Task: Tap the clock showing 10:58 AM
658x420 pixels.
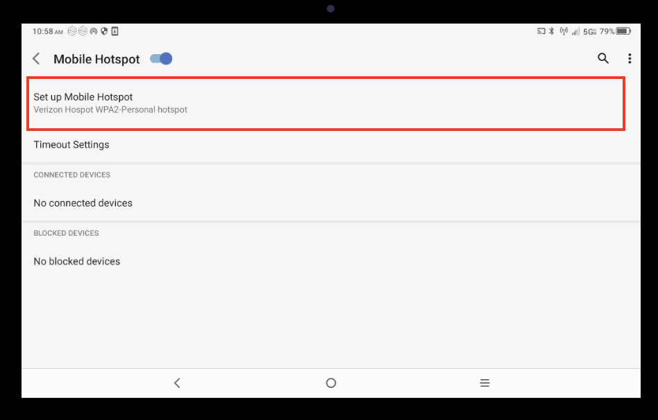Action: [47, 31]
